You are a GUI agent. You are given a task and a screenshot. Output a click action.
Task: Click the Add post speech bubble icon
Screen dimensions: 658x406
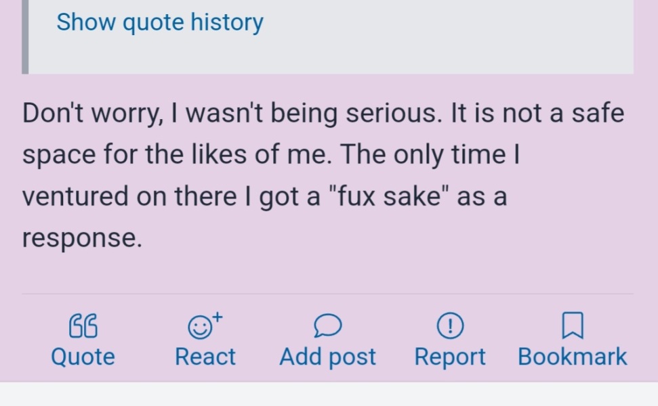pos(327,328)
